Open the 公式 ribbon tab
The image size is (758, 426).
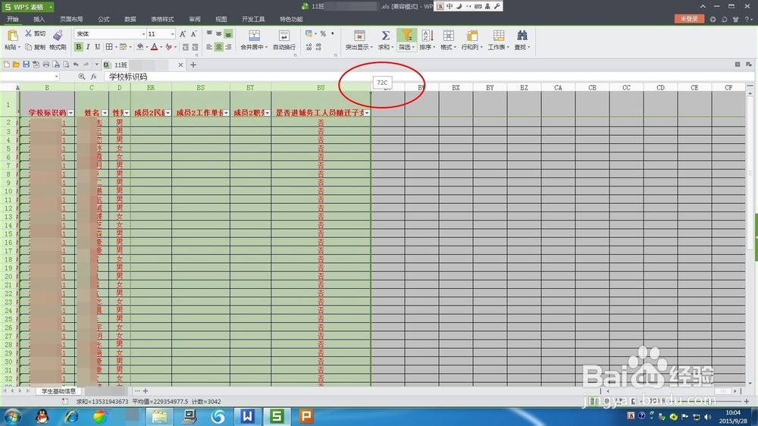103,20
